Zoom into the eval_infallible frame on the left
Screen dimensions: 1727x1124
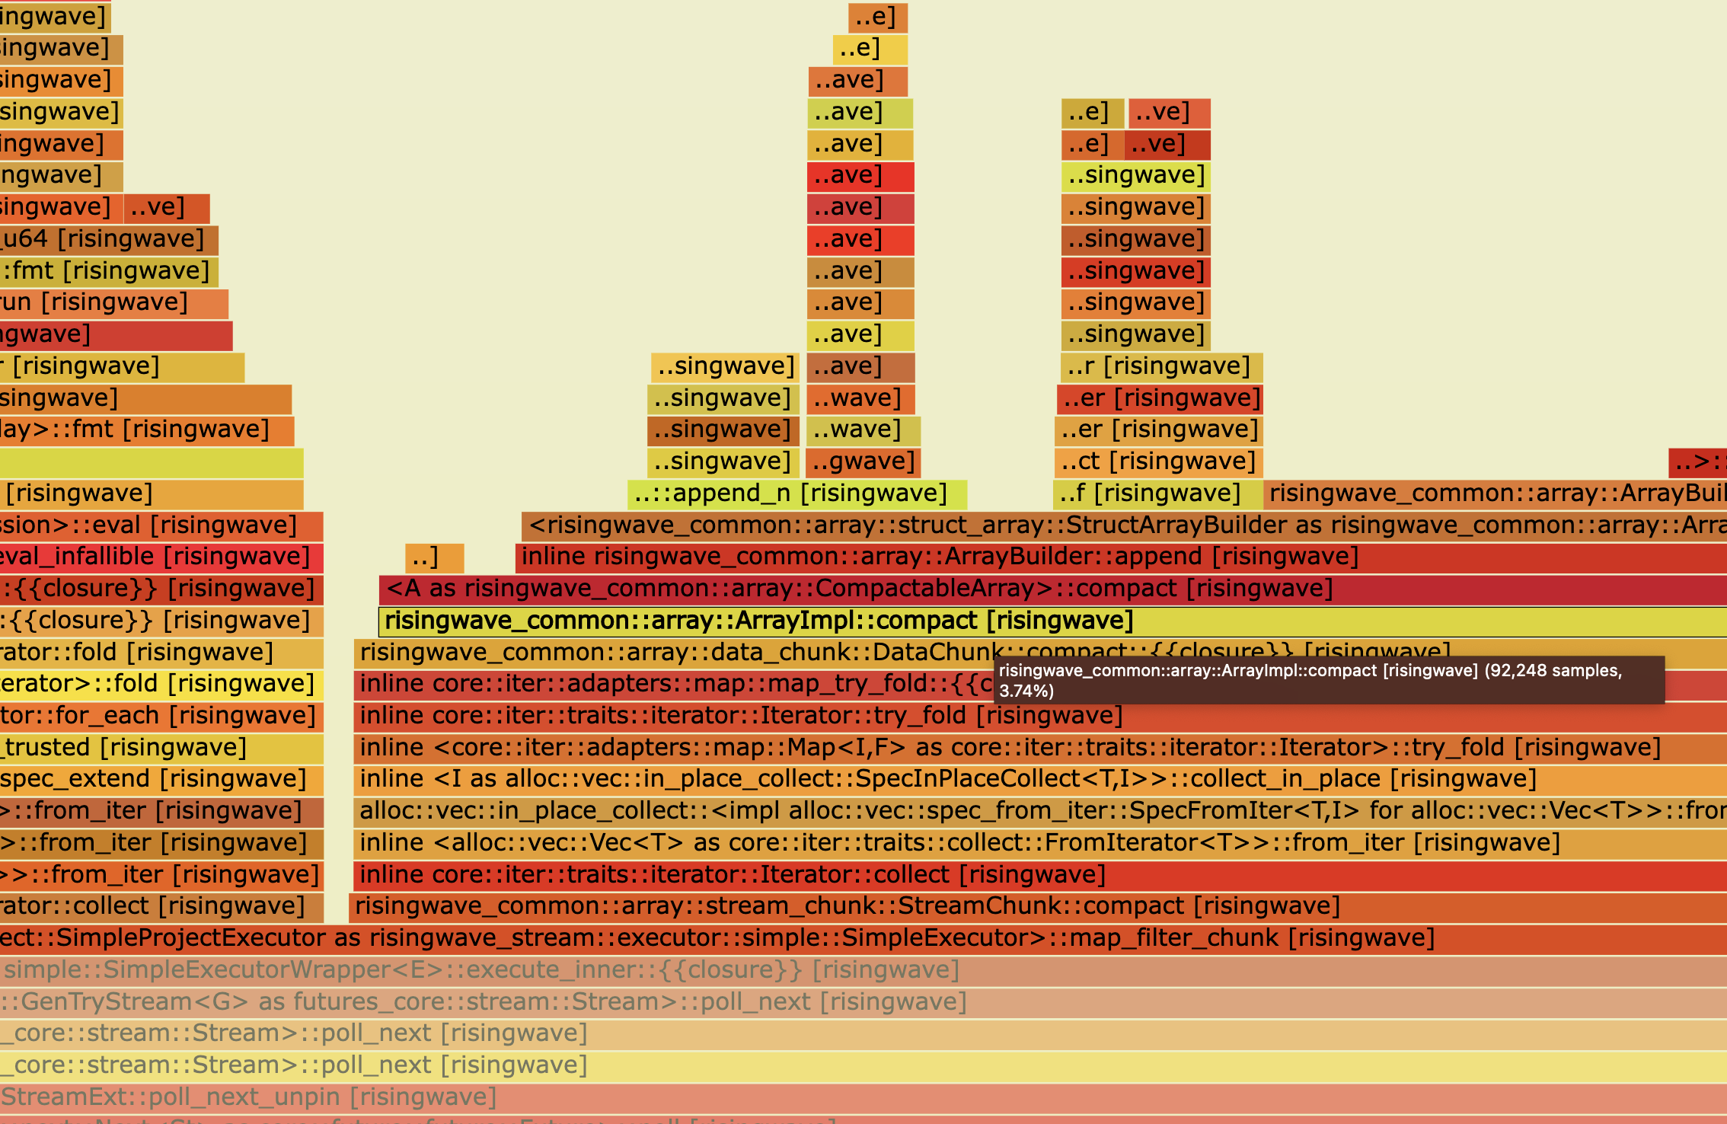(152, 556)
